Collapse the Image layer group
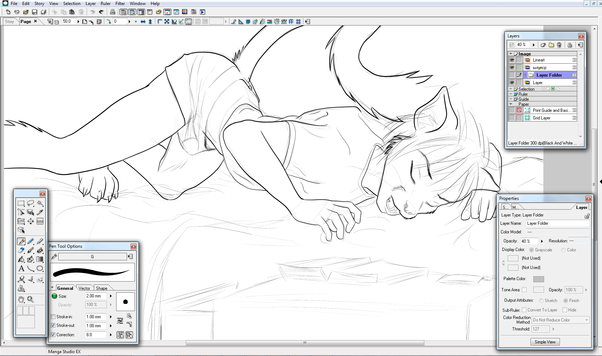This screenshot has width=602, height=356. tap(511, 54)
